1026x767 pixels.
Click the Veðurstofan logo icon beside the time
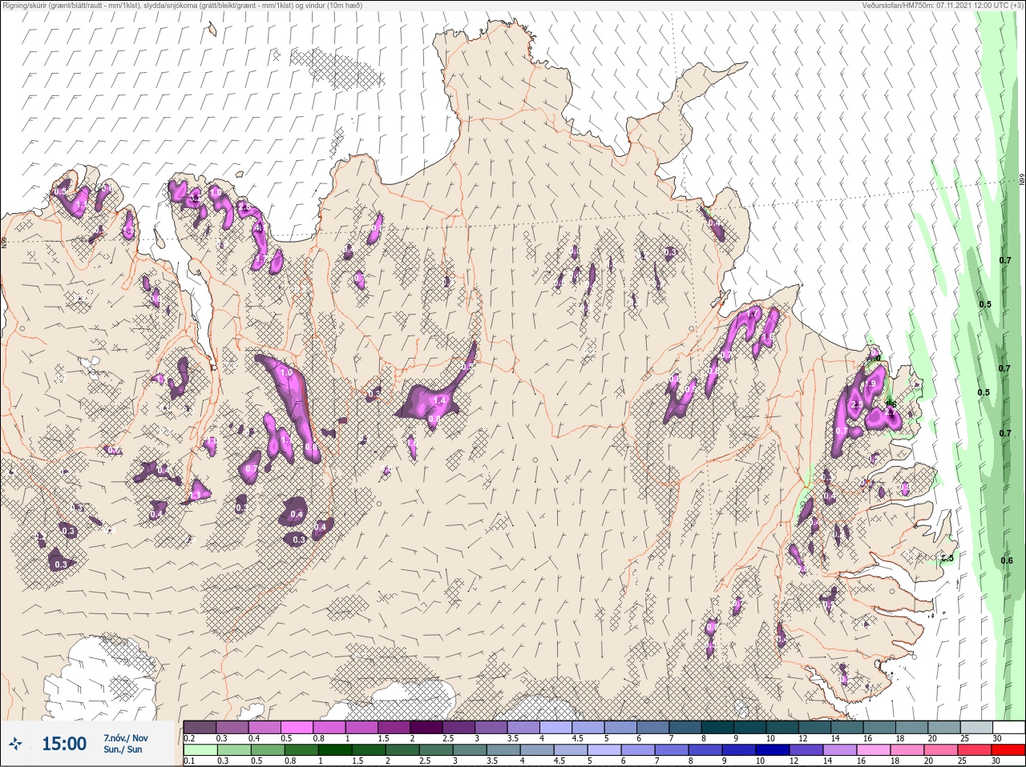16,744
